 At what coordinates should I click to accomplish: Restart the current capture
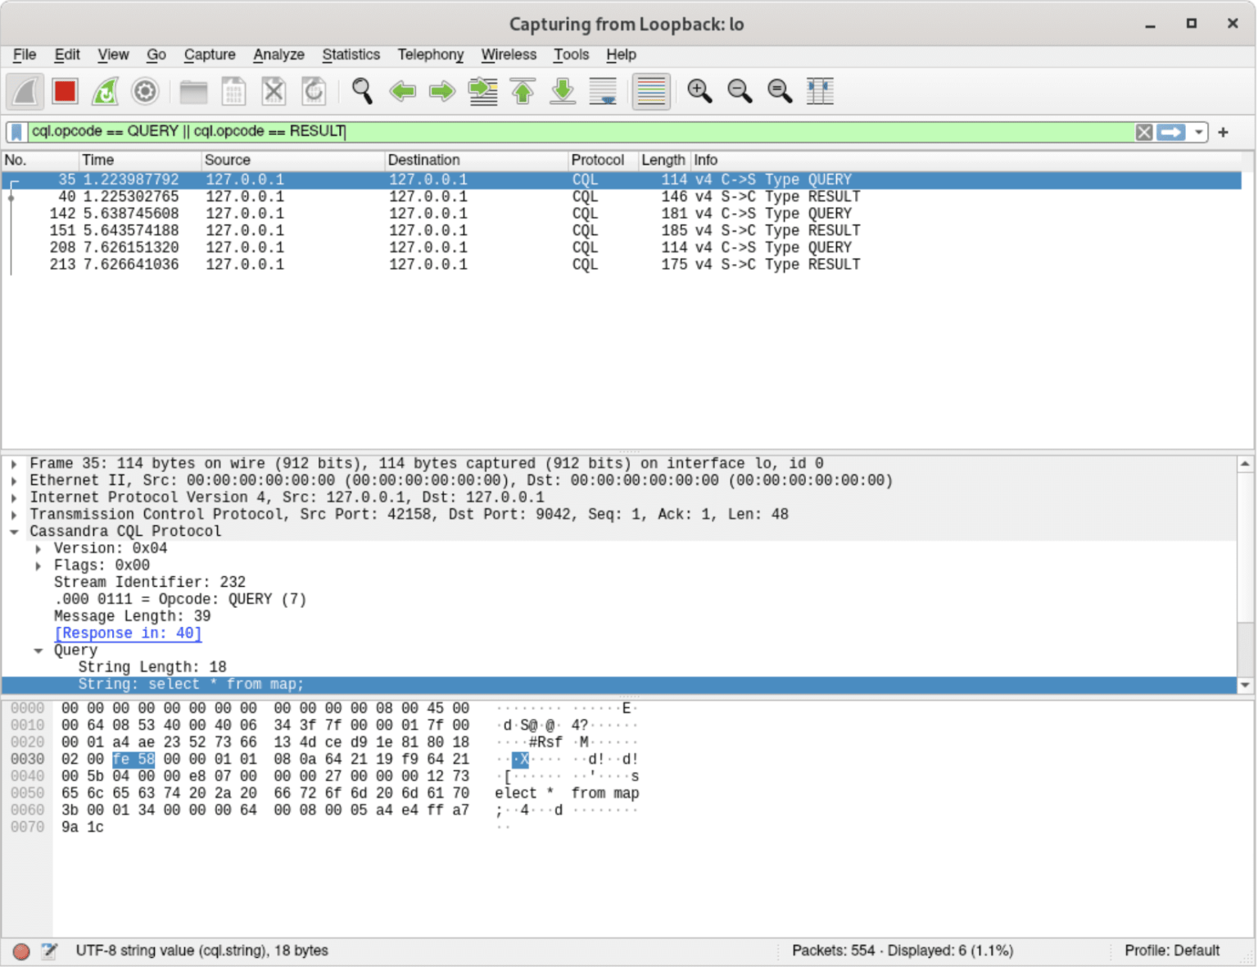[x=105, y=91]
